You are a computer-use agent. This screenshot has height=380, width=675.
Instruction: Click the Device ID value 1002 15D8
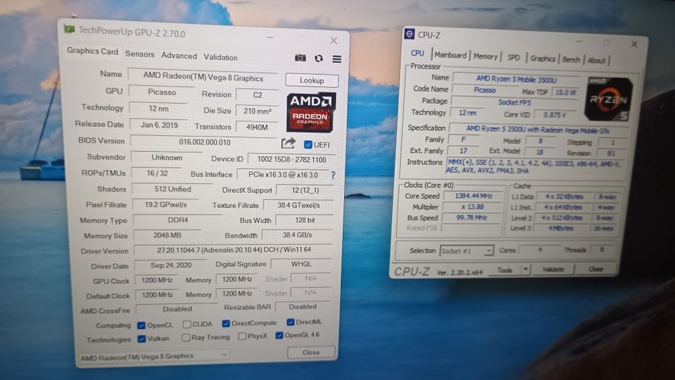tap(292, 160)
